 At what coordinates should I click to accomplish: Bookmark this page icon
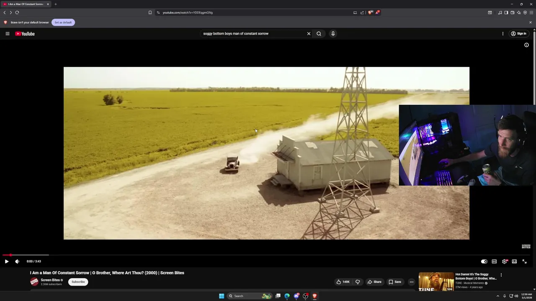150,13
